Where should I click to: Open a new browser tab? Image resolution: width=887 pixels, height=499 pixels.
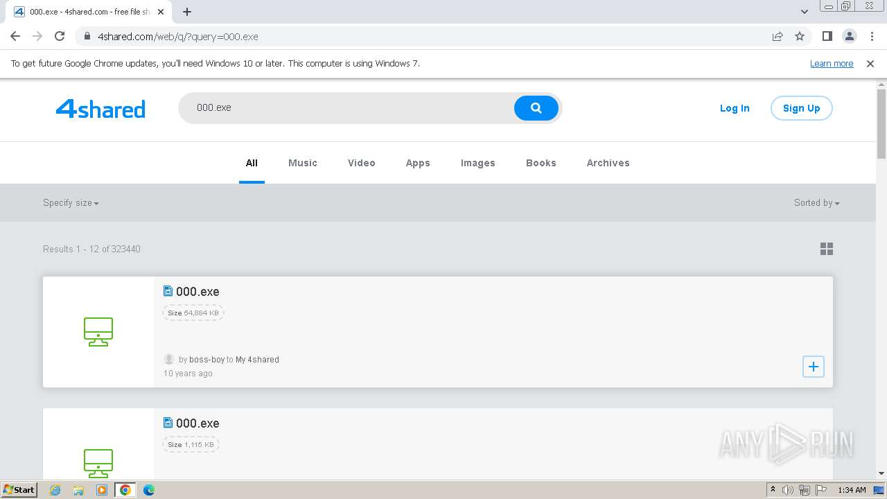tap(187, 11)
